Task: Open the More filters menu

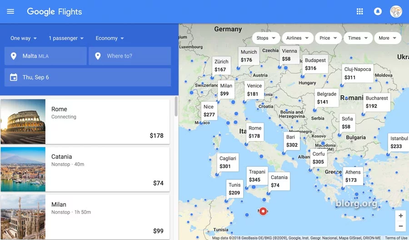Action: click(388, 38)
